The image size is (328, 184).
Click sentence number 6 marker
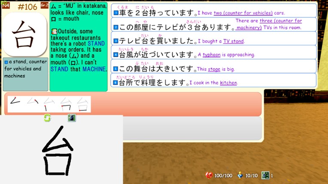point(116,83)
